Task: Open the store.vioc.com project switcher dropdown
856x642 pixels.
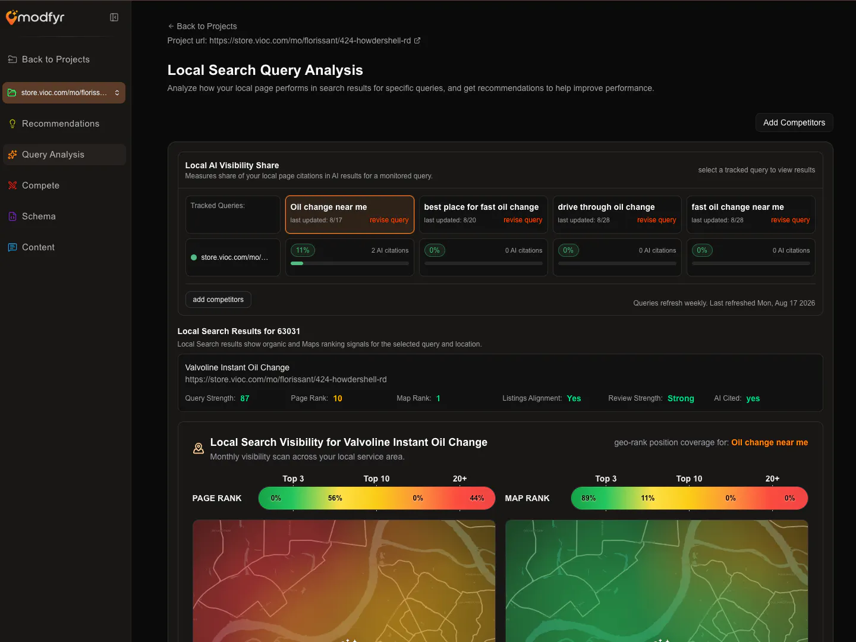Action: [x=64, y=93]
